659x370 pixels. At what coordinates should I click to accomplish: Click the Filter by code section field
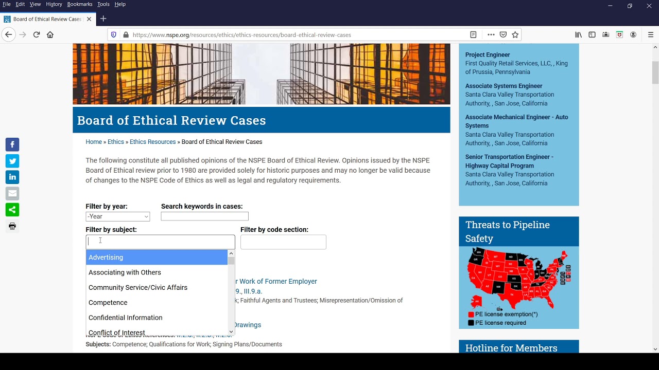pyautogui.click(x=283, y=242)
